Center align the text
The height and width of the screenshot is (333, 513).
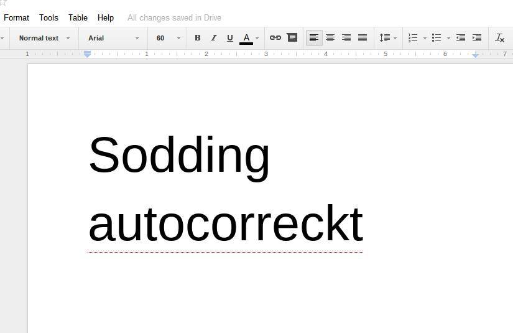330,38
